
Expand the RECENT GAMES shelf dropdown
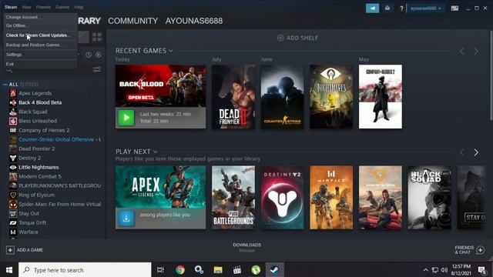coord(171,51)
